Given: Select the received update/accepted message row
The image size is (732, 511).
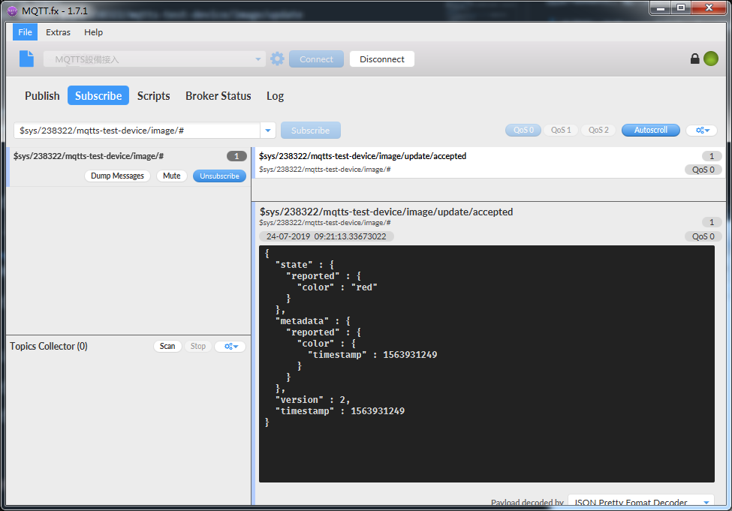Looking at the screenshot, I should click(488, 162).
